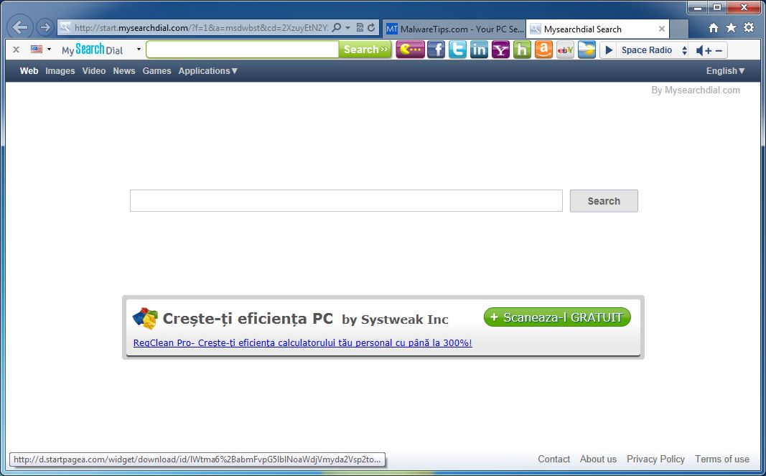
Task: Focus the toolbar search input field
Action: pyautogui.click(x=243, y=50)
